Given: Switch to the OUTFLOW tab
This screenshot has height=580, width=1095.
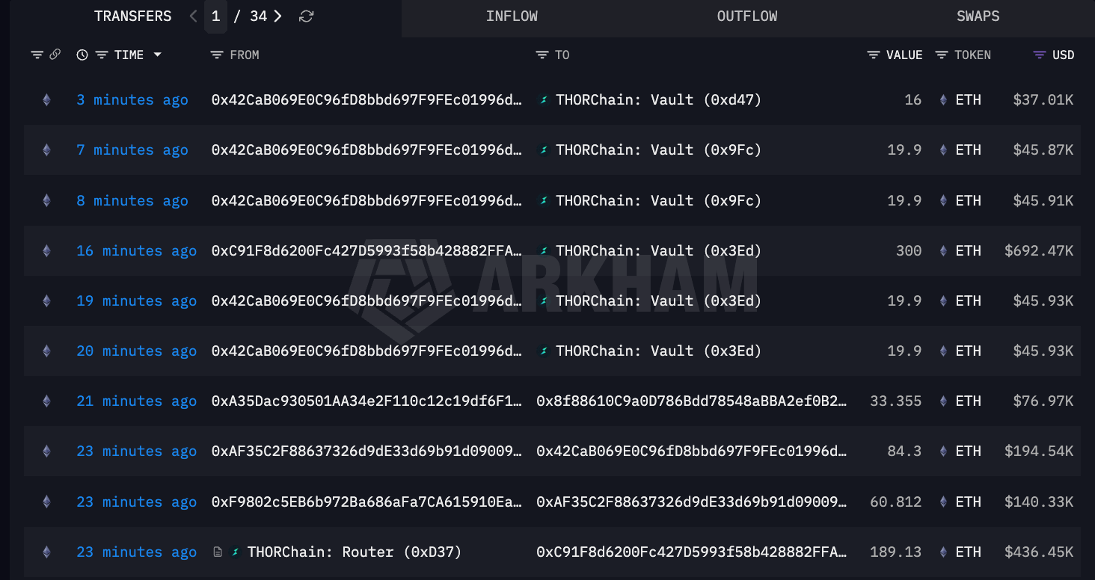Looking at the screenshot, I should (747, 16).
